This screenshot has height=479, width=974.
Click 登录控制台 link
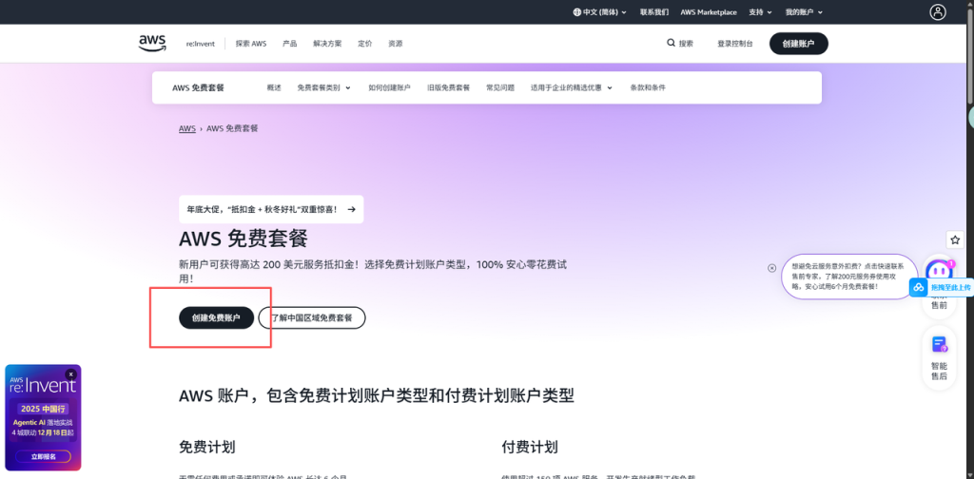click(735, 44)
